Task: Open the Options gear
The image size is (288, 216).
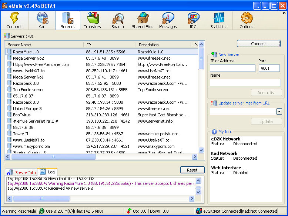Action: coord(247,20)
